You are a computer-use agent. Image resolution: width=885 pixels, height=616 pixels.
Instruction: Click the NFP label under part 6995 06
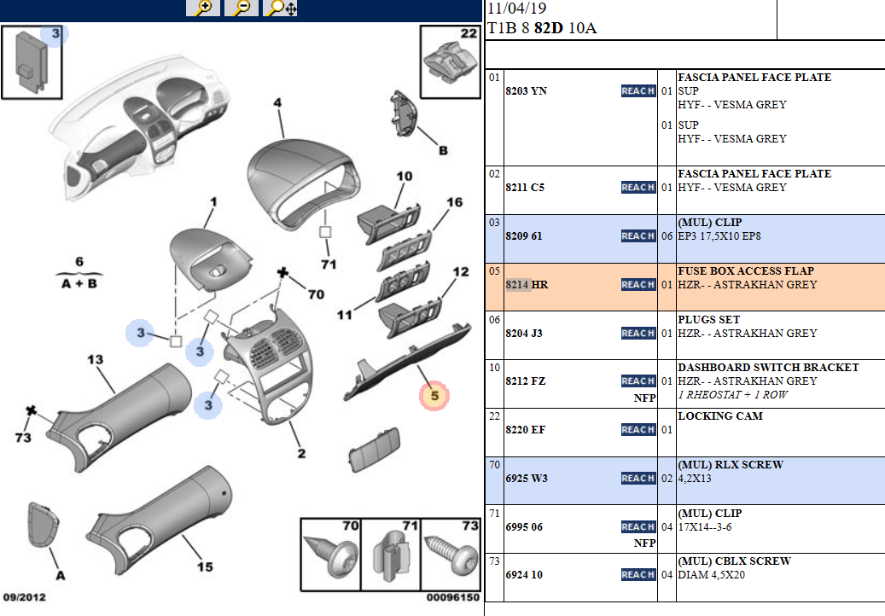tap(644, 543)
